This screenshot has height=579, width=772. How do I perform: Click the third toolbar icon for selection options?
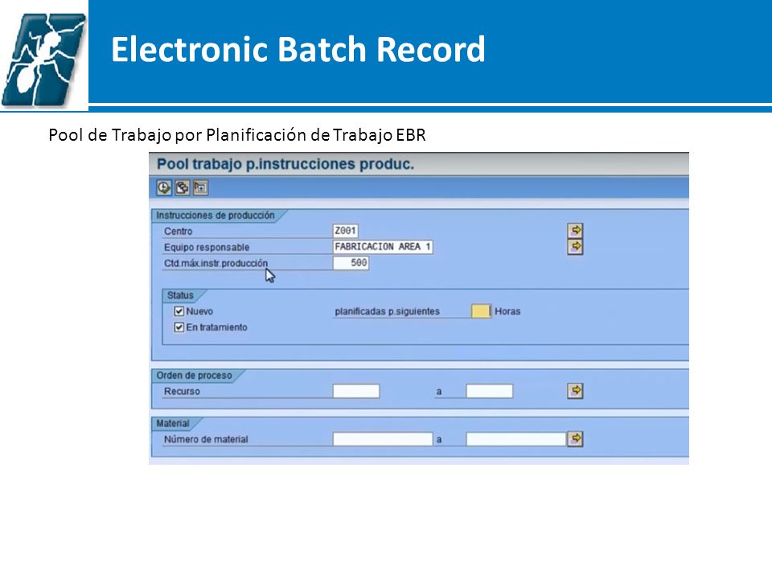(200, 187)
